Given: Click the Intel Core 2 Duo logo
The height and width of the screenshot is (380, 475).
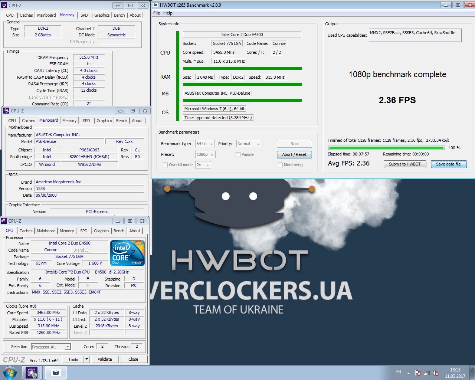Looking at the screenshot, I should (128, 253).
